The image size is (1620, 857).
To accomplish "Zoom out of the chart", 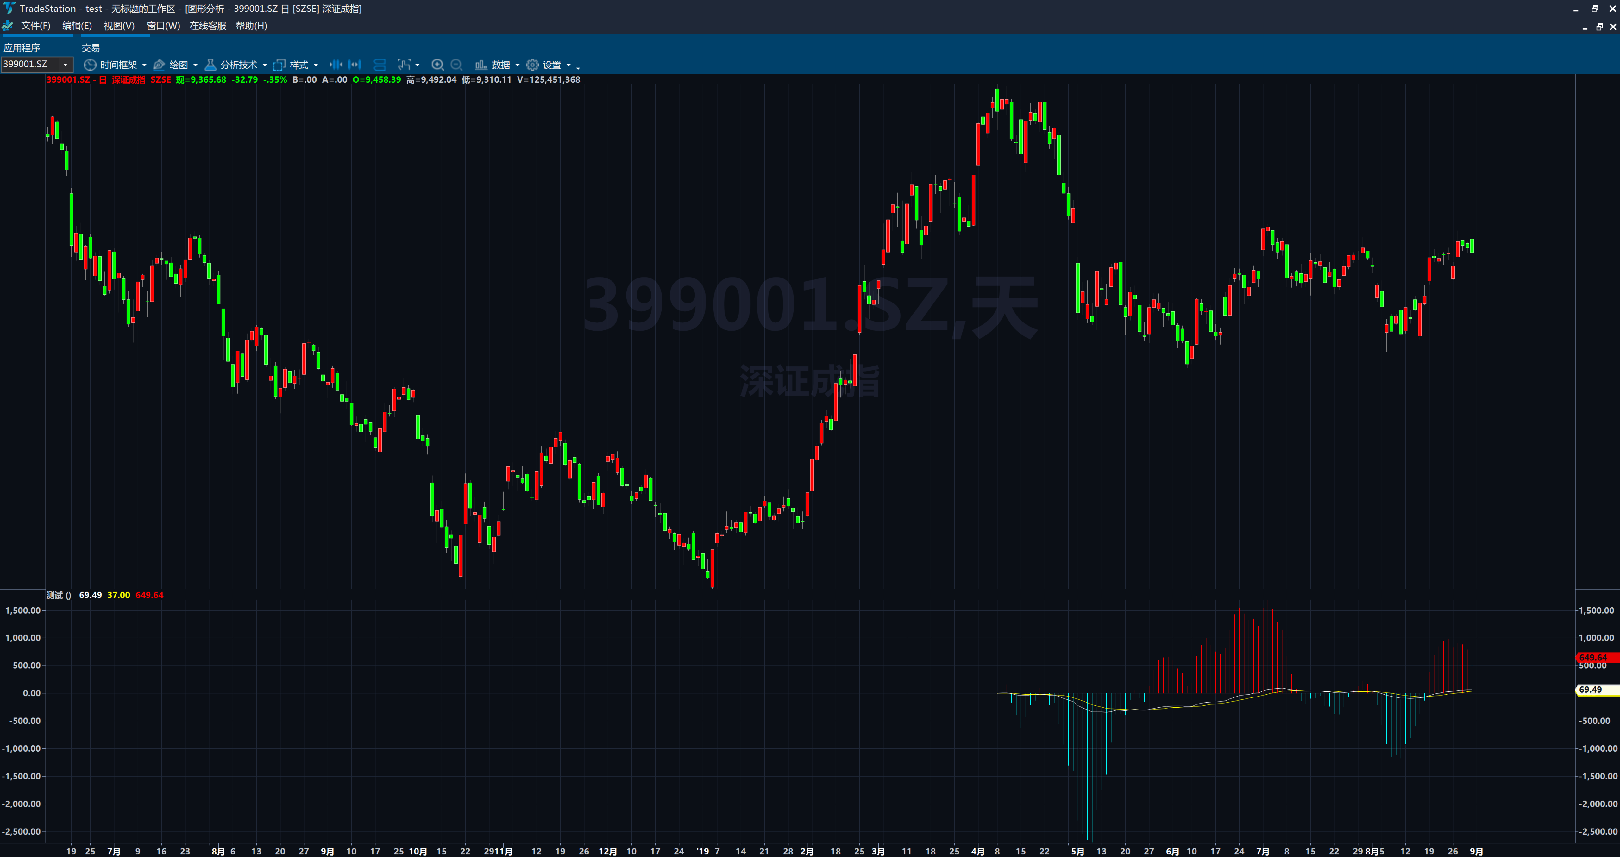I will click(x=456, y=65).
